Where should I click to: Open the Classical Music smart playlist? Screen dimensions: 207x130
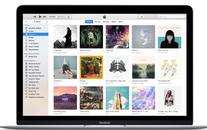[x=36, y=64]
